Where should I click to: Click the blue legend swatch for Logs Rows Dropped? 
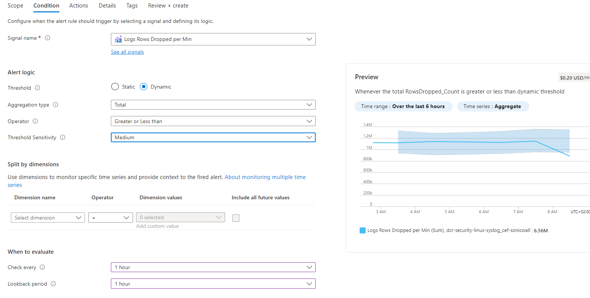pos(363,230)
